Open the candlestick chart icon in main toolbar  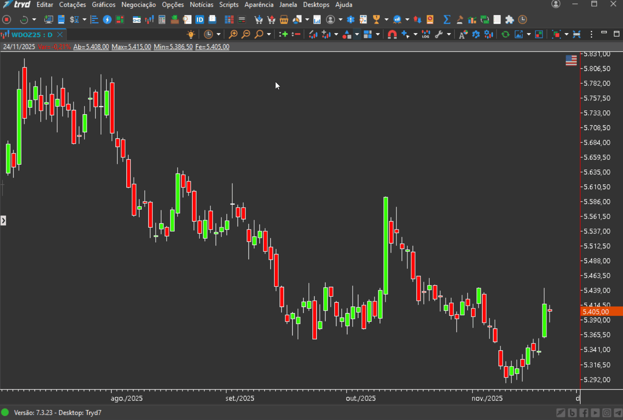[150, 20]
